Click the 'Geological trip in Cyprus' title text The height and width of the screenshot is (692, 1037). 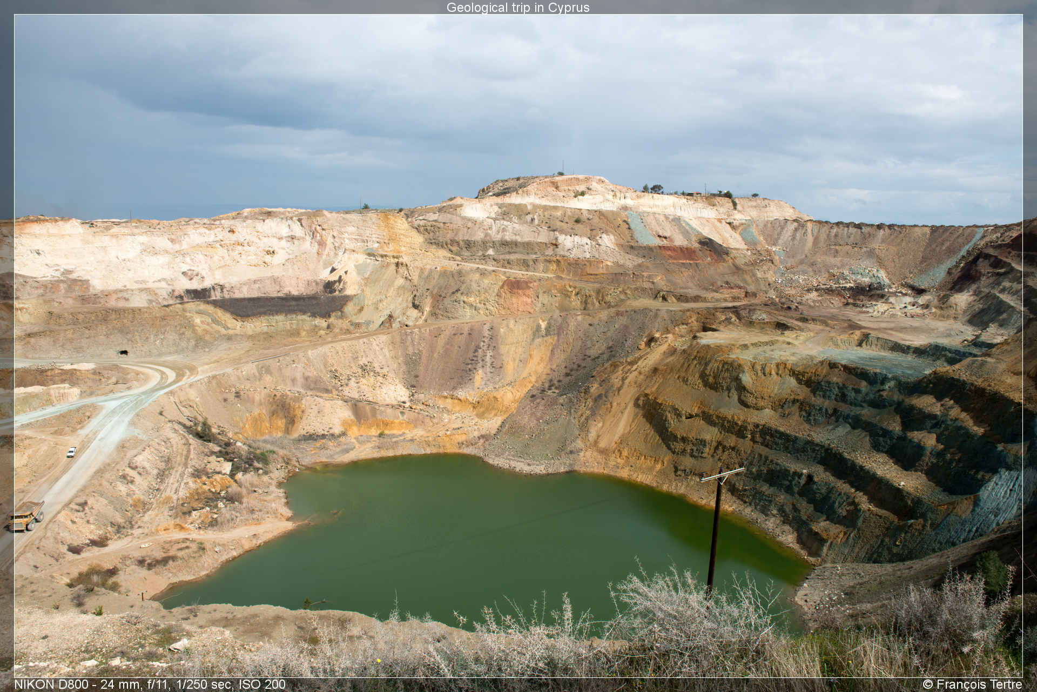point(518,8)
